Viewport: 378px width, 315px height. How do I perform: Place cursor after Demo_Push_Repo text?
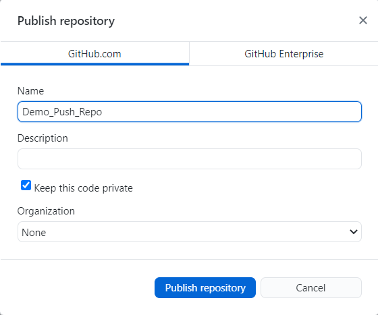tap(103, 112)
